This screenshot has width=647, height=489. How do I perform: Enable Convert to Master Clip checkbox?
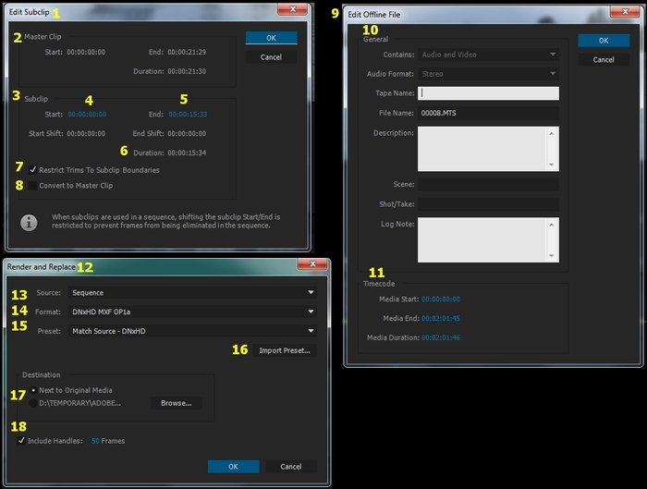(33, 186)
